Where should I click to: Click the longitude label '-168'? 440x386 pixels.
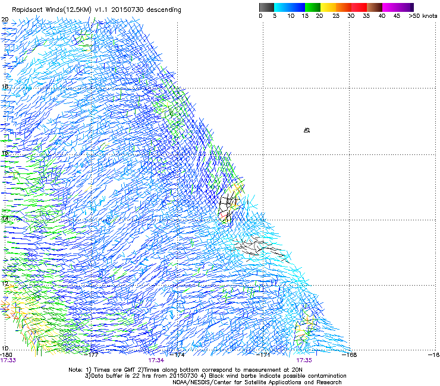[x=350, y=355]
